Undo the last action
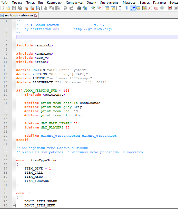This screenshot has width=178, height=209. pos(65,8)
